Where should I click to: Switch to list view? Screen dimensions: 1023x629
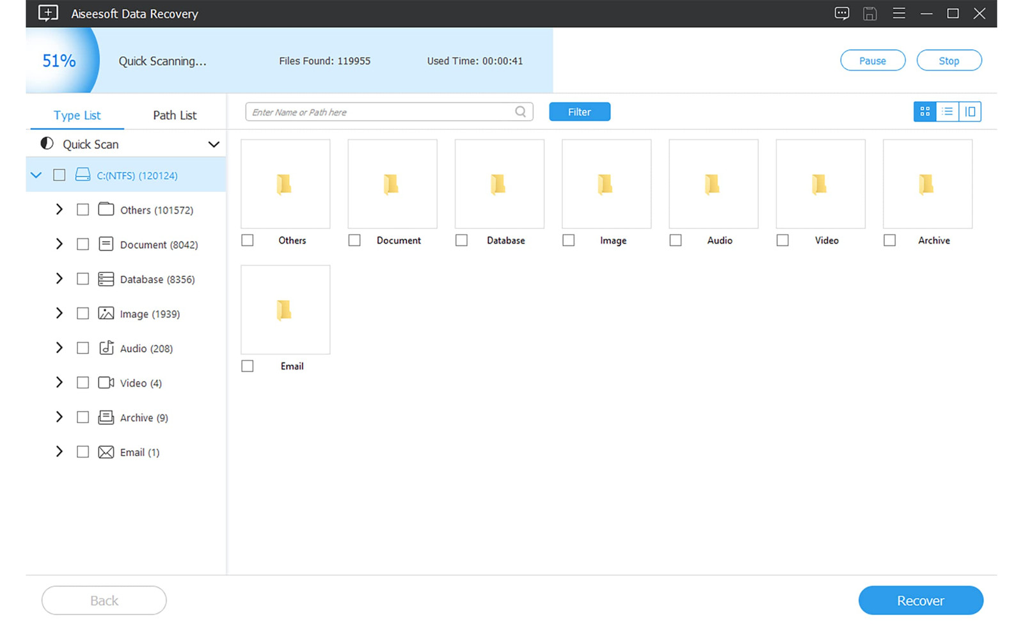click(x=948, y=112)
